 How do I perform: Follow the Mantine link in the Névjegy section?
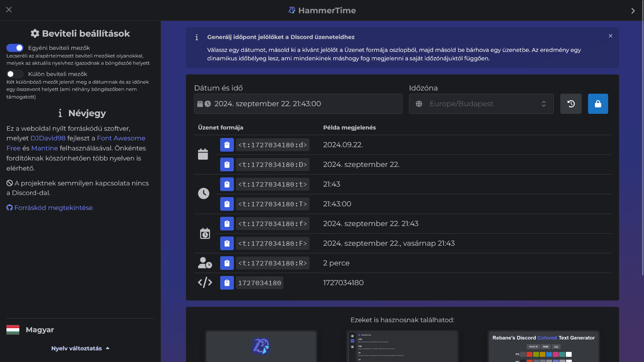[x=44, y=148]
